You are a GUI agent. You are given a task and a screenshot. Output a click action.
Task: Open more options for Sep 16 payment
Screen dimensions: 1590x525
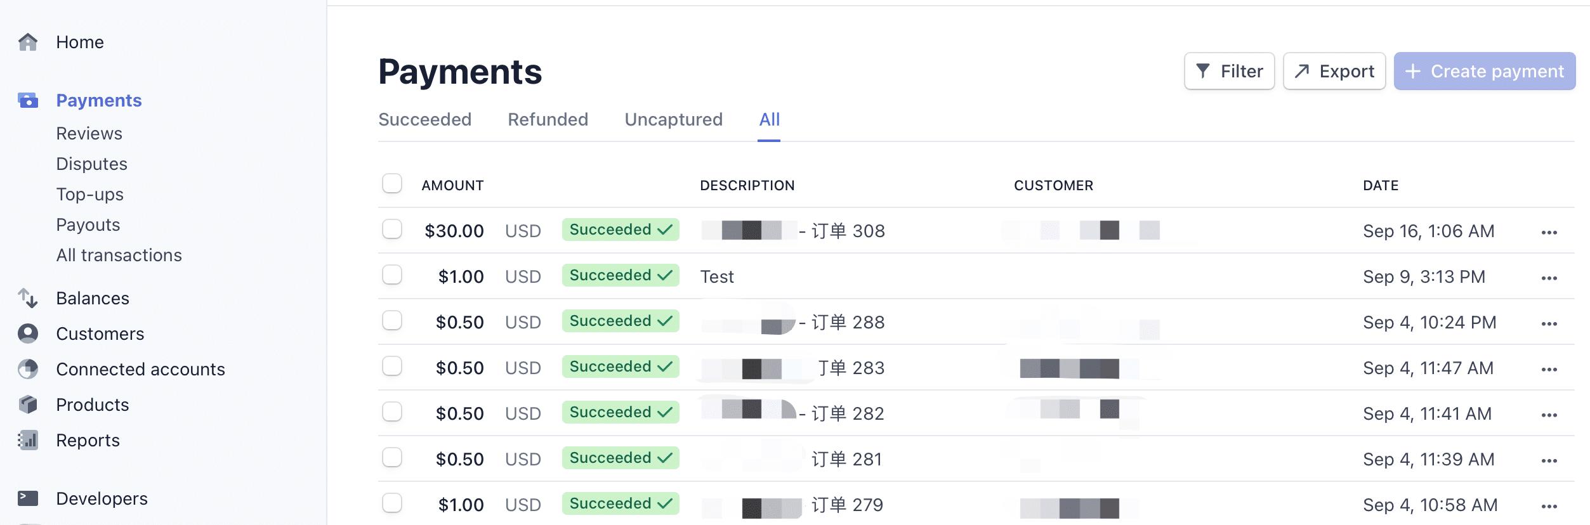pyautogui.click(x=1549, y=232)
